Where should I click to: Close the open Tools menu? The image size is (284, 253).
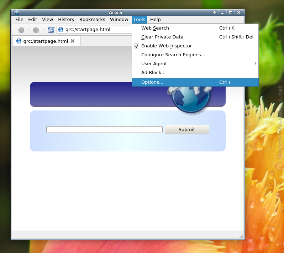pos(139,19)
